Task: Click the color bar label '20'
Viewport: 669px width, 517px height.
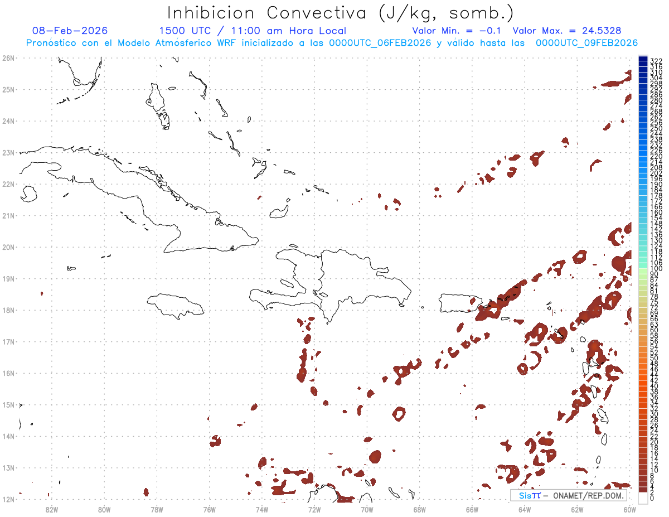Action: click(655, 442)
